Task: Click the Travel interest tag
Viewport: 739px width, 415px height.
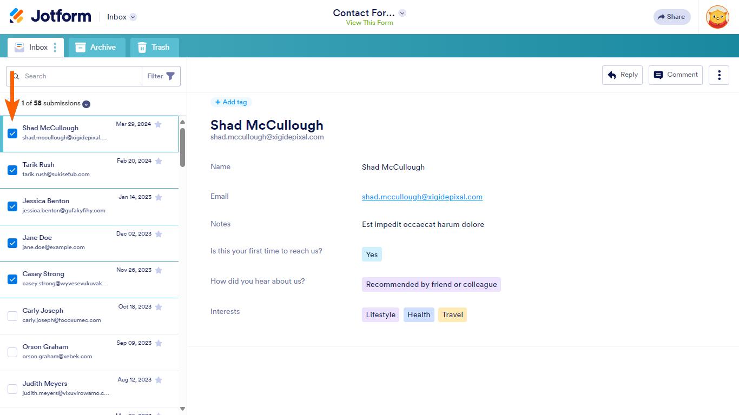Action: point(452,315)
